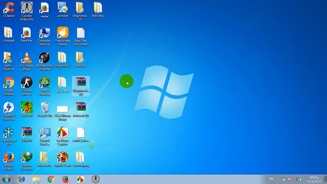Click the taskbar clock showing 07:17
The image size is (327, 184).
314,179
